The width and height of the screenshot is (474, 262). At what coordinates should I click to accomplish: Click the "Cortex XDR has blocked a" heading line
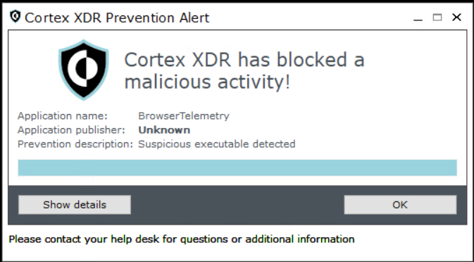click(x=244, y=60)
